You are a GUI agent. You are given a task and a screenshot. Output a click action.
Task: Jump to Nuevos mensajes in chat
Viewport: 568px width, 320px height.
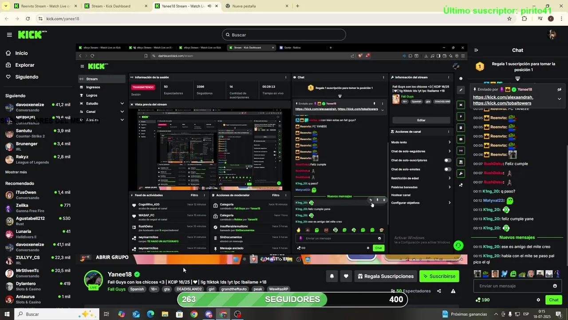517,237
